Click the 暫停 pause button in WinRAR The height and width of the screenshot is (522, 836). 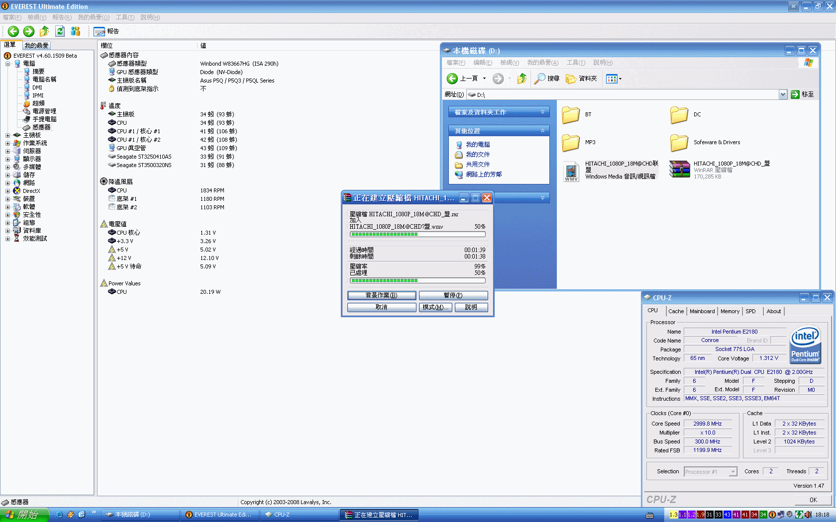tap(453, 295)
